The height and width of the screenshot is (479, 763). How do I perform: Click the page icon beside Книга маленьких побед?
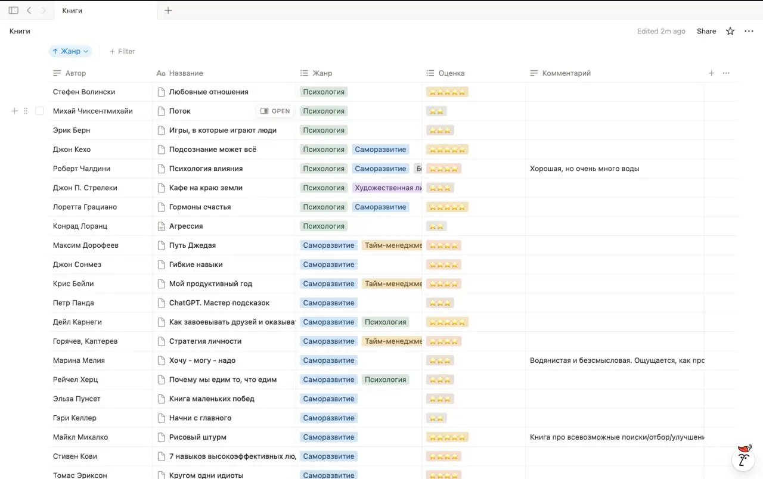click(161, 399)
